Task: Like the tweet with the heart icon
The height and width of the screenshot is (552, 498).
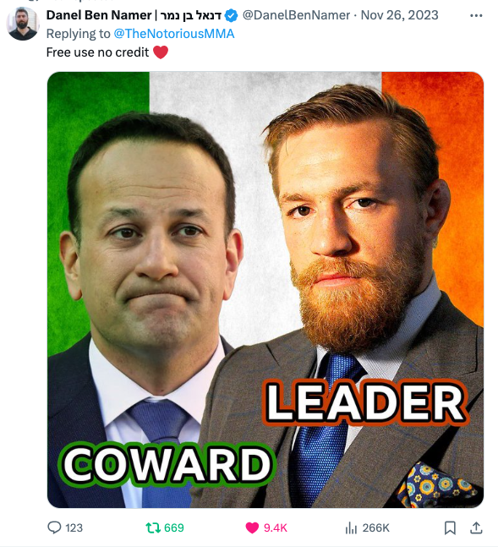Action: [252, 527]
